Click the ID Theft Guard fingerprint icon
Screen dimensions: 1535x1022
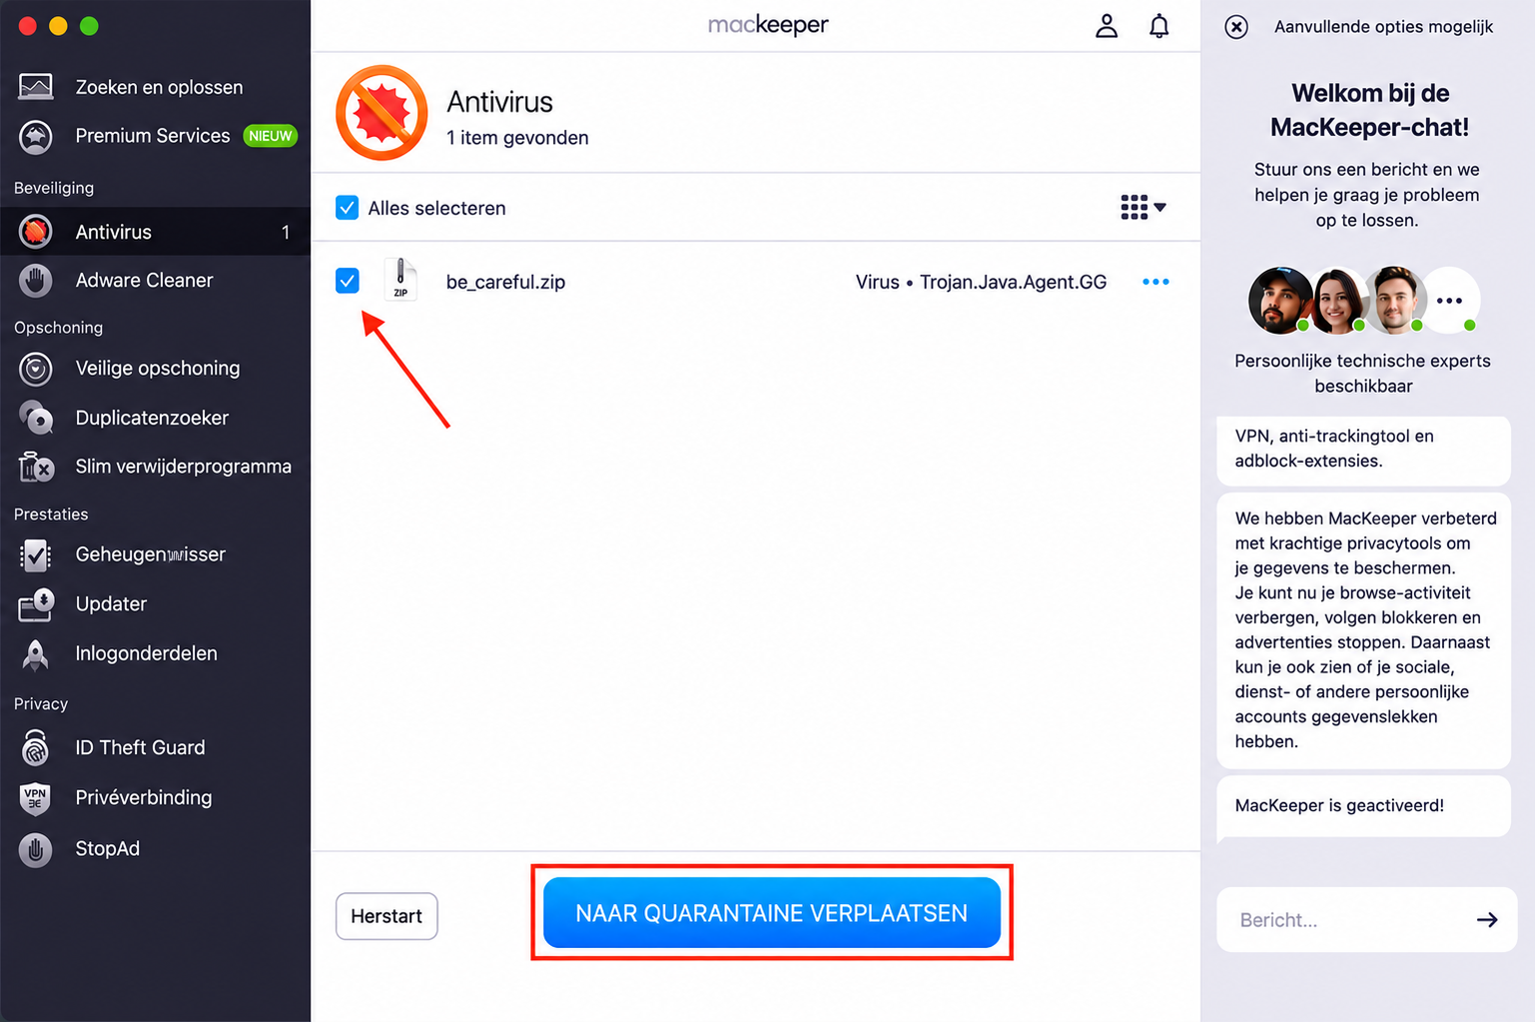coord(36,747)
